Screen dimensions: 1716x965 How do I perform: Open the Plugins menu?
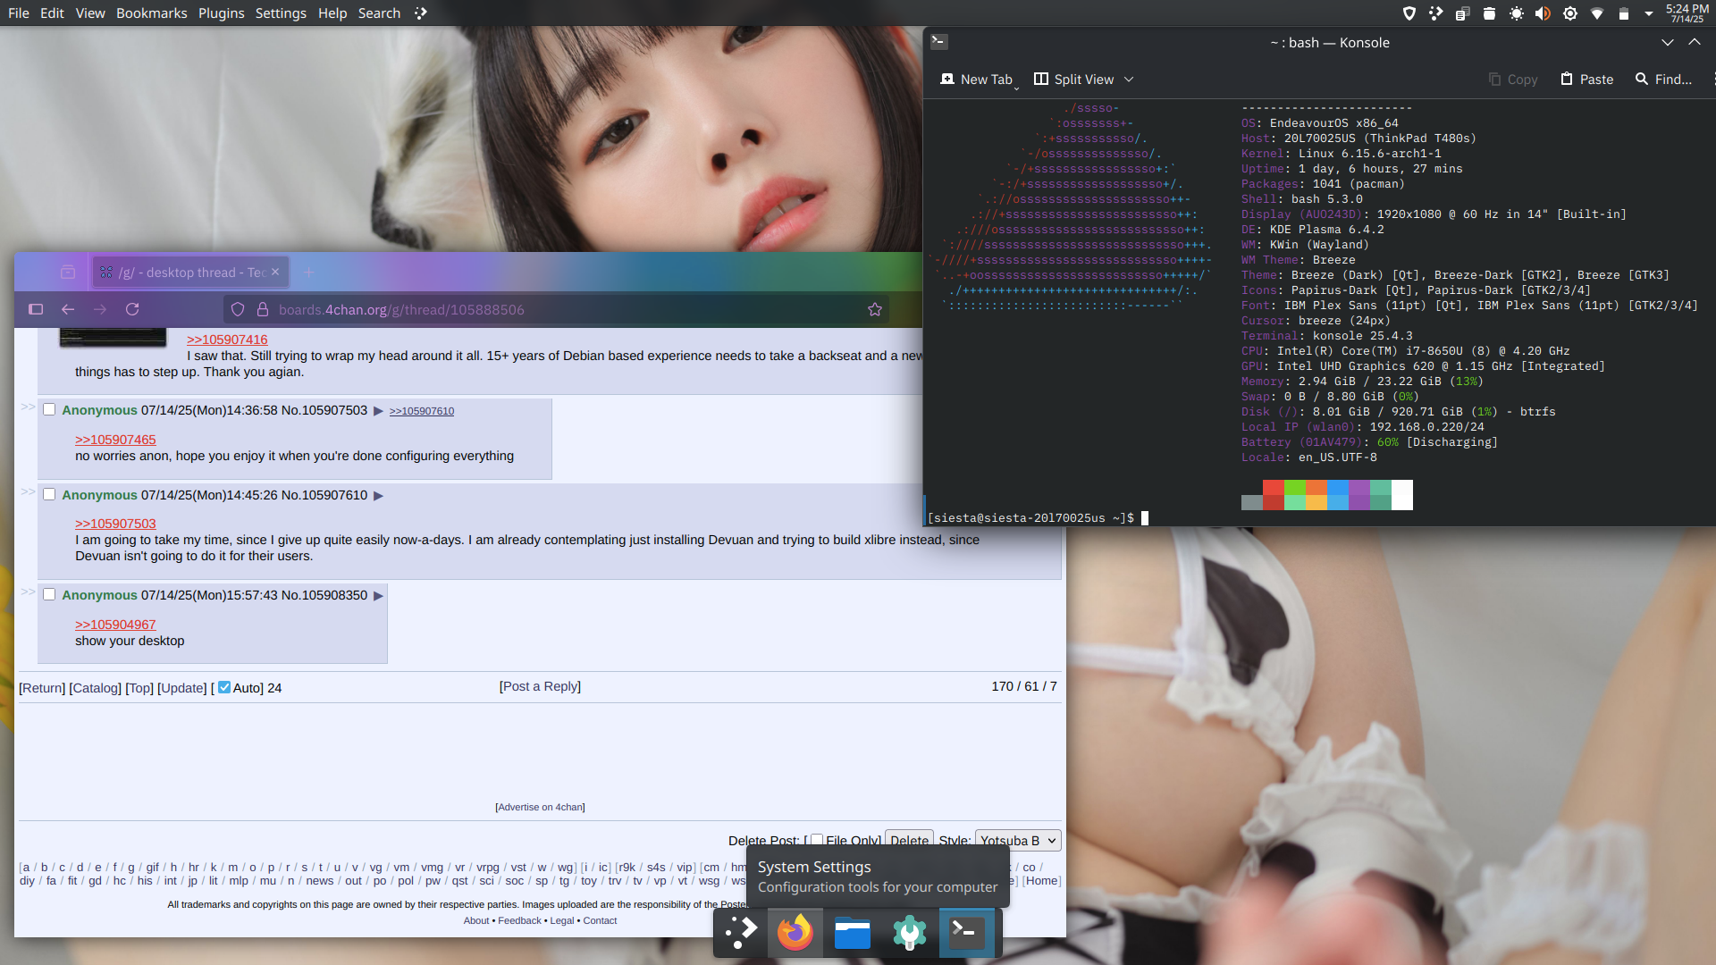point(221,13)
